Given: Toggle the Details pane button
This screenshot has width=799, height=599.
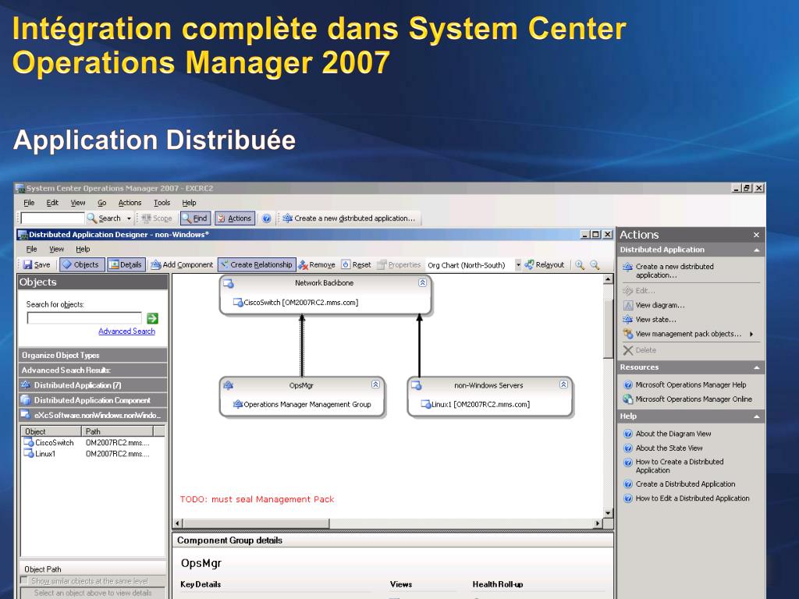Looking at the screenshot, I should pos(126,265).
